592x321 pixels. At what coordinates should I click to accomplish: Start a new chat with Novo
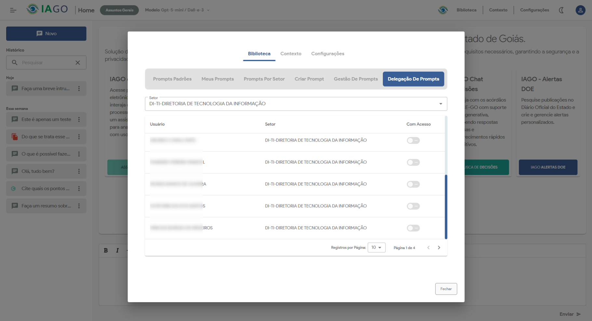(46, 34)
